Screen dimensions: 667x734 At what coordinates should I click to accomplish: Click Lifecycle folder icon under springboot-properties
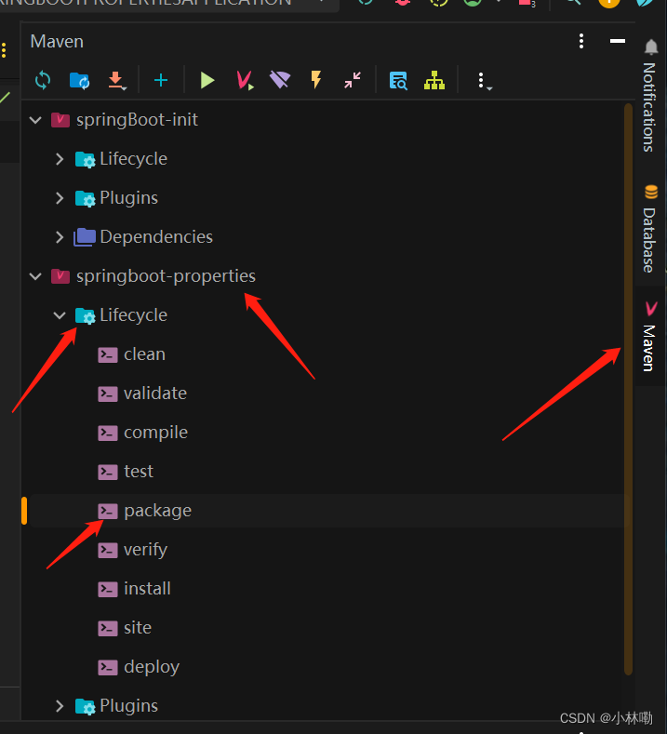point(86,316)
